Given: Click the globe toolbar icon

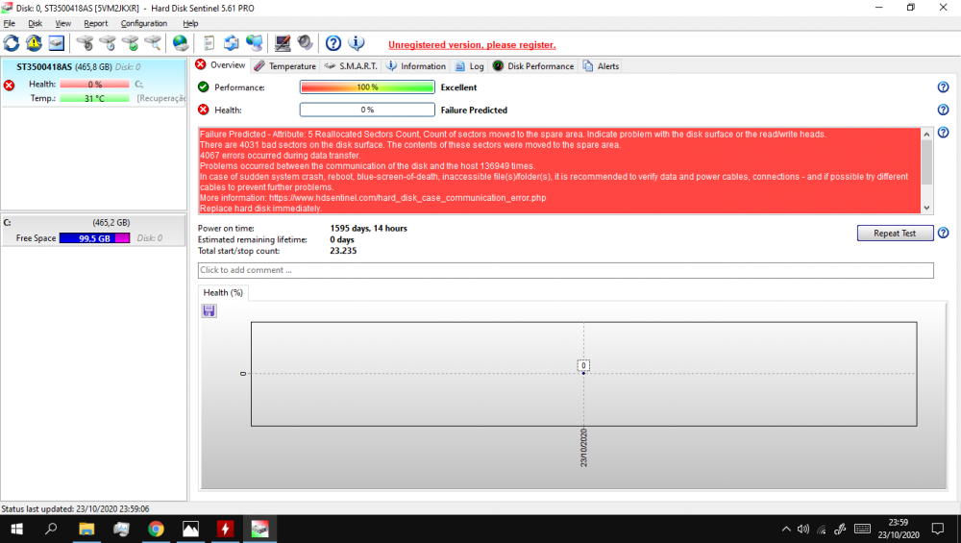Looking at the screenshot, I should tap(180, 43).
